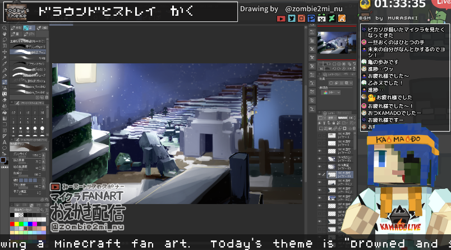The width and height of the screenshot is (451, 250).
Task: Click the Delete Layer trash icon
Action: coord(354,128)
